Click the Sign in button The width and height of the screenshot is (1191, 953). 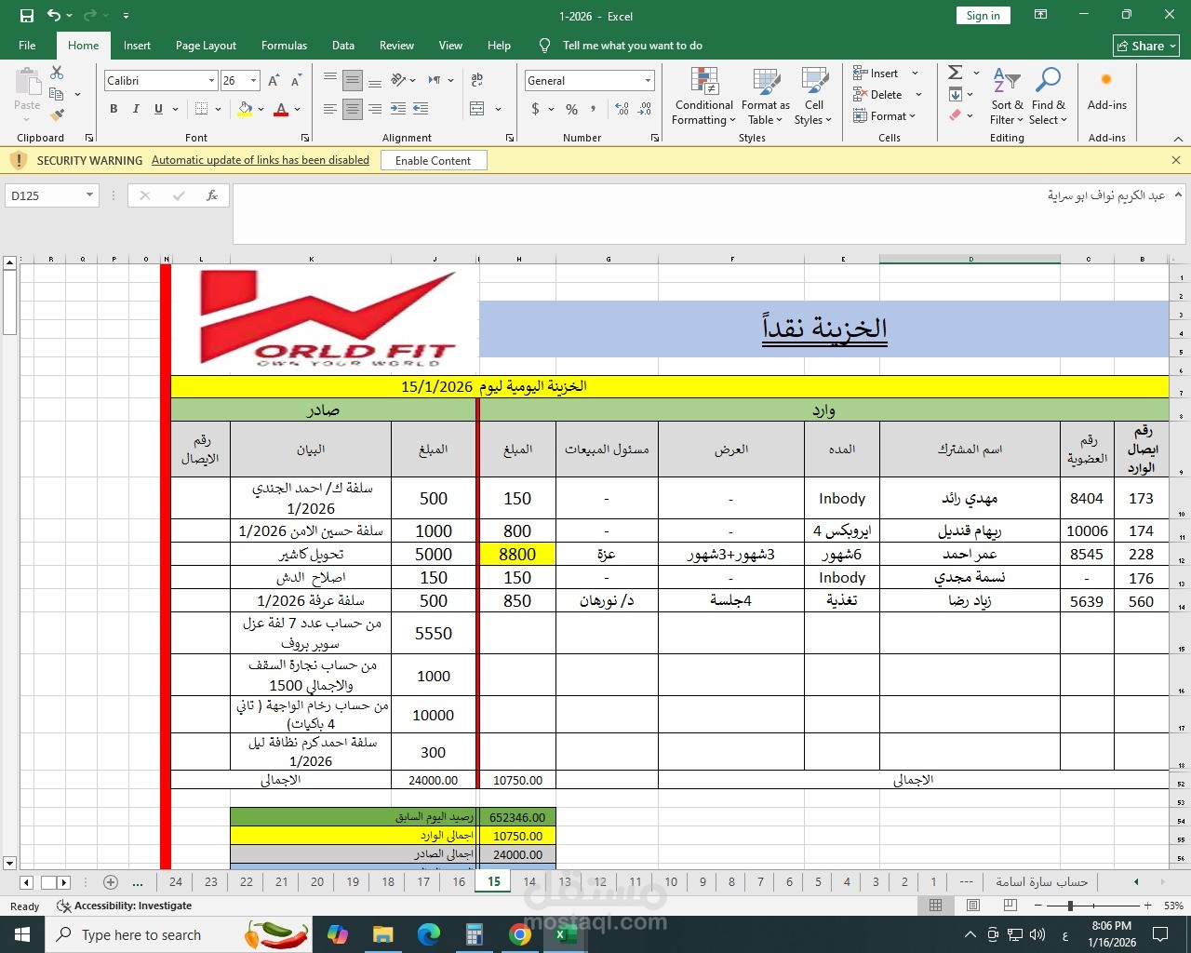pos(983,16)
